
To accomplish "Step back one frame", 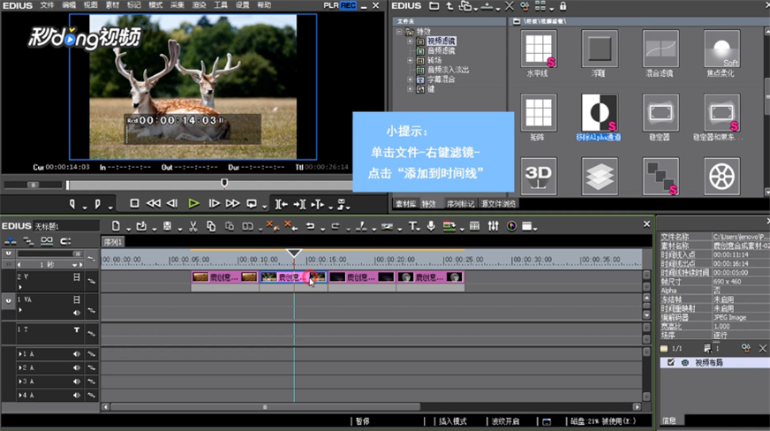I will [172, 203].
